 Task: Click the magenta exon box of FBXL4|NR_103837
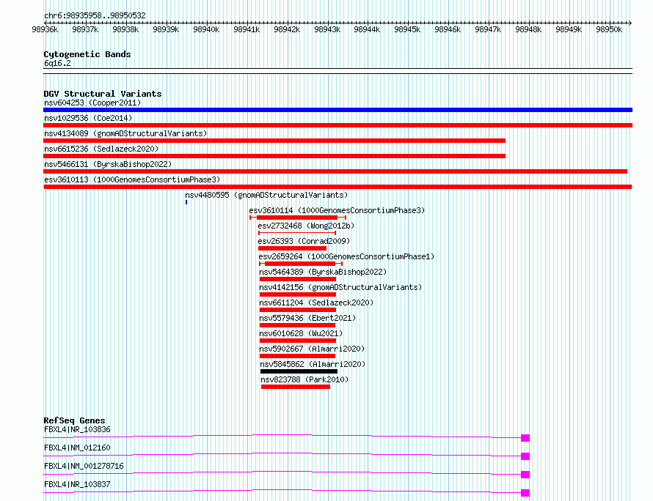(525, 493)
